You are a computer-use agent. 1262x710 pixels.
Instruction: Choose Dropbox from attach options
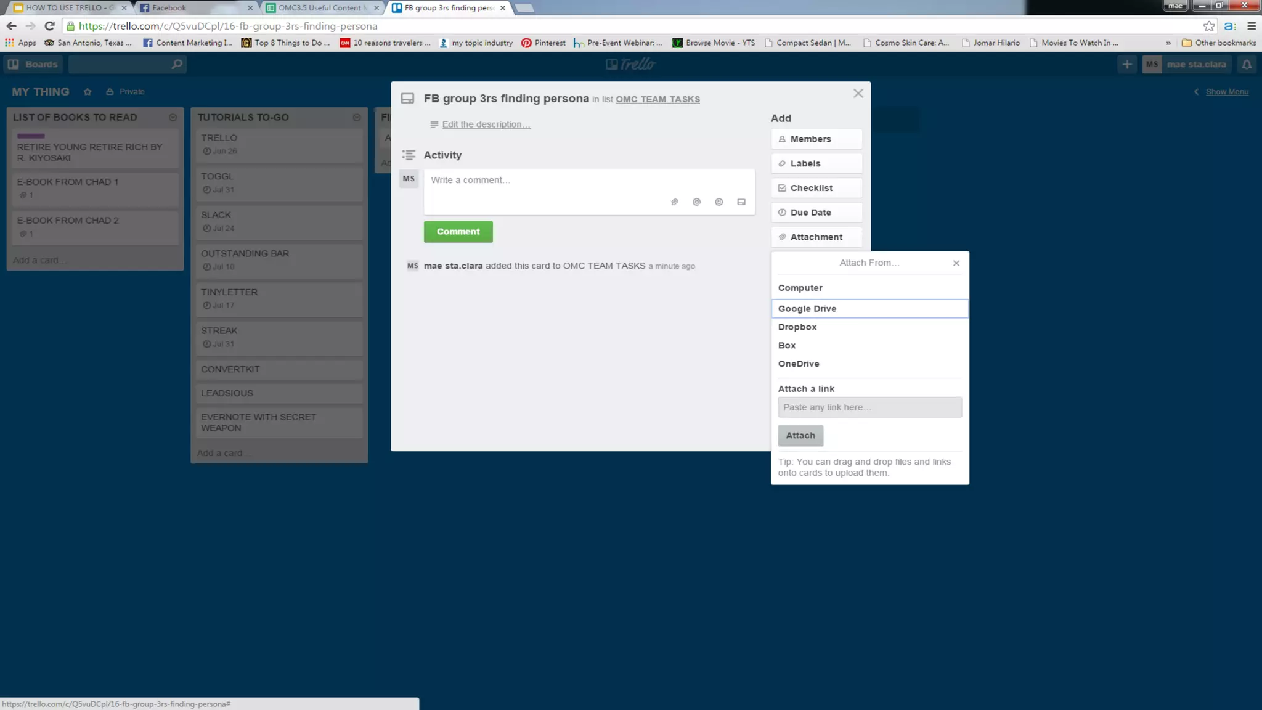797,327
